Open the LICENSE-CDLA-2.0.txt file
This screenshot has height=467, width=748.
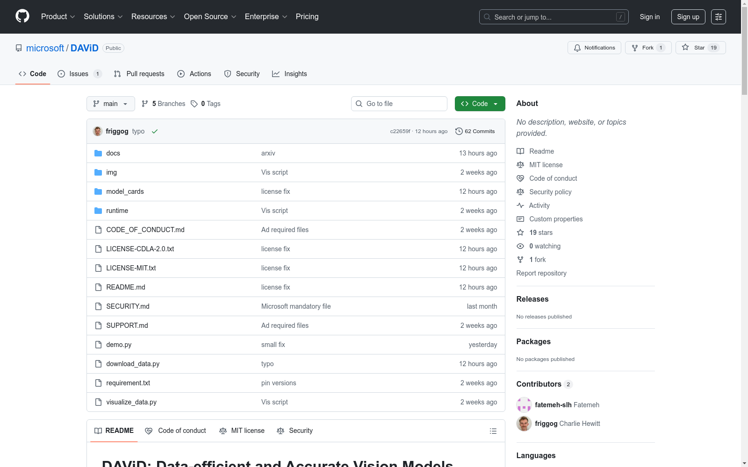pyautogui.click(x=140, y=249)
